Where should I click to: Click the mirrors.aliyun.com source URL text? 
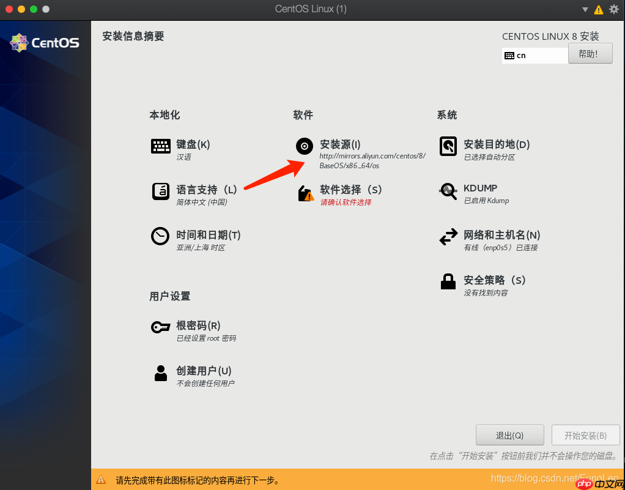pyautogui.click(x=372, y=161)
